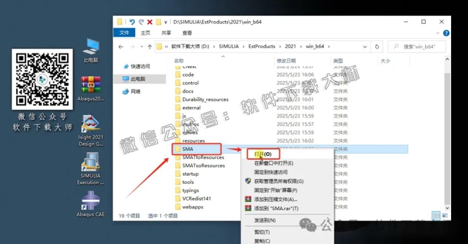Open the help question mark icon
This screenshot has width=468, height=244.
point(446,33)
